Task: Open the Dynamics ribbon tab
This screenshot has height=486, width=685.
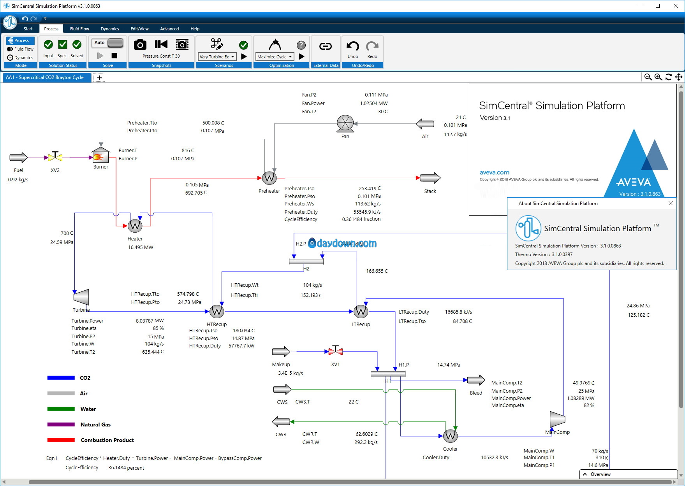Action: click(110, 29)
